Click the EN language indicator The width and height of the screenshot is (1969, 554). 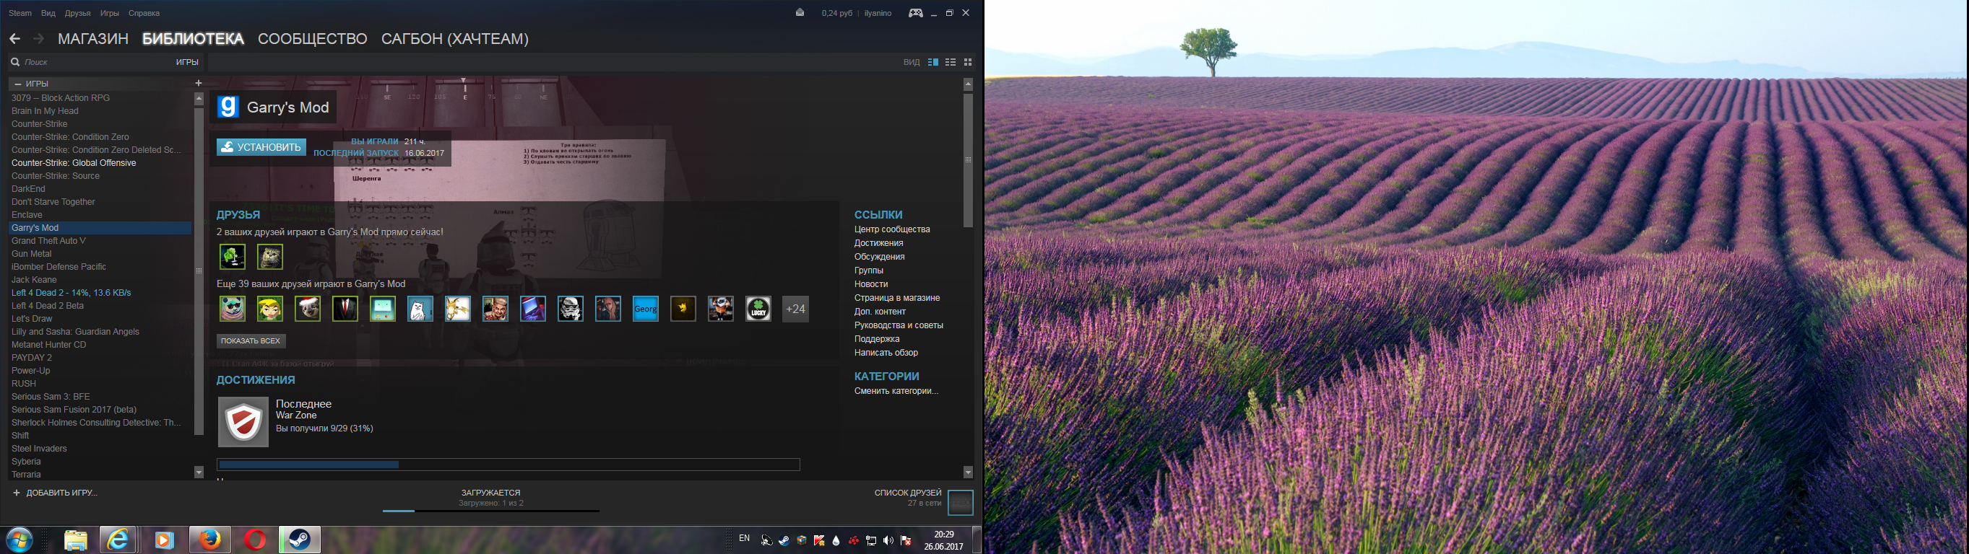[744, 539]
